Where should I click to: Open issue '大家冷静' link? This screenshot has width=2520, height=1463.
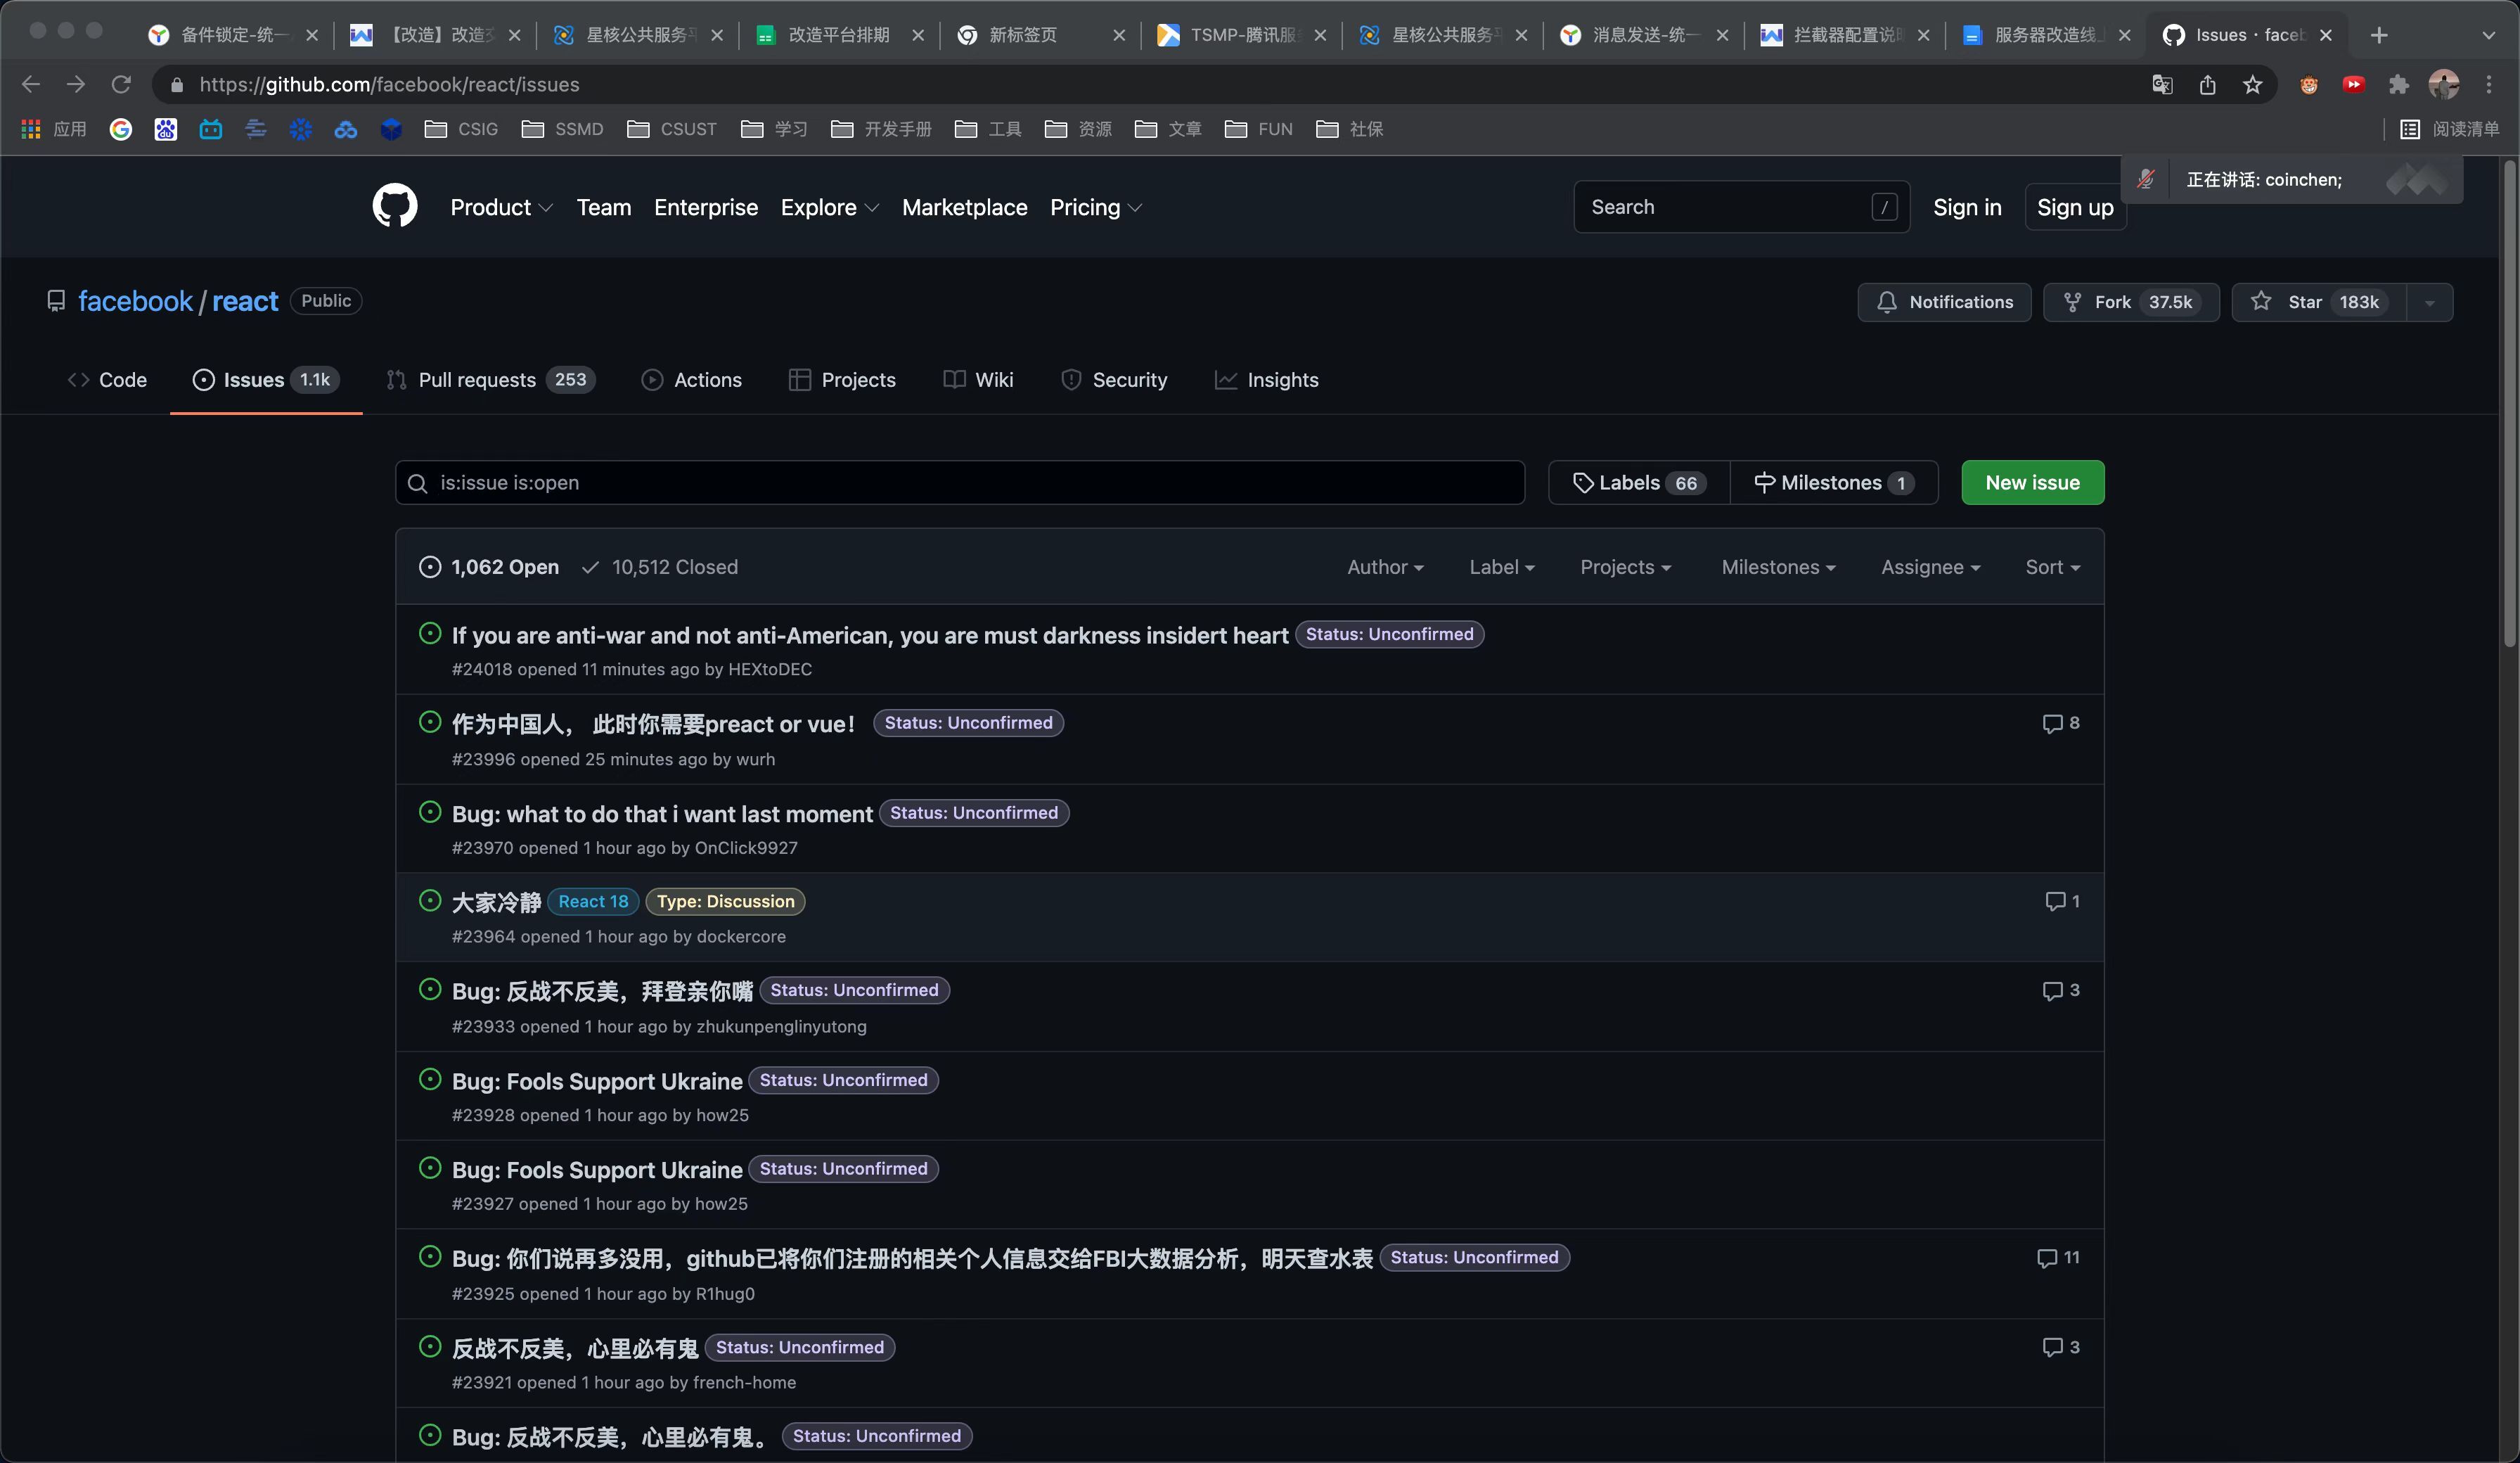[496, 902]
